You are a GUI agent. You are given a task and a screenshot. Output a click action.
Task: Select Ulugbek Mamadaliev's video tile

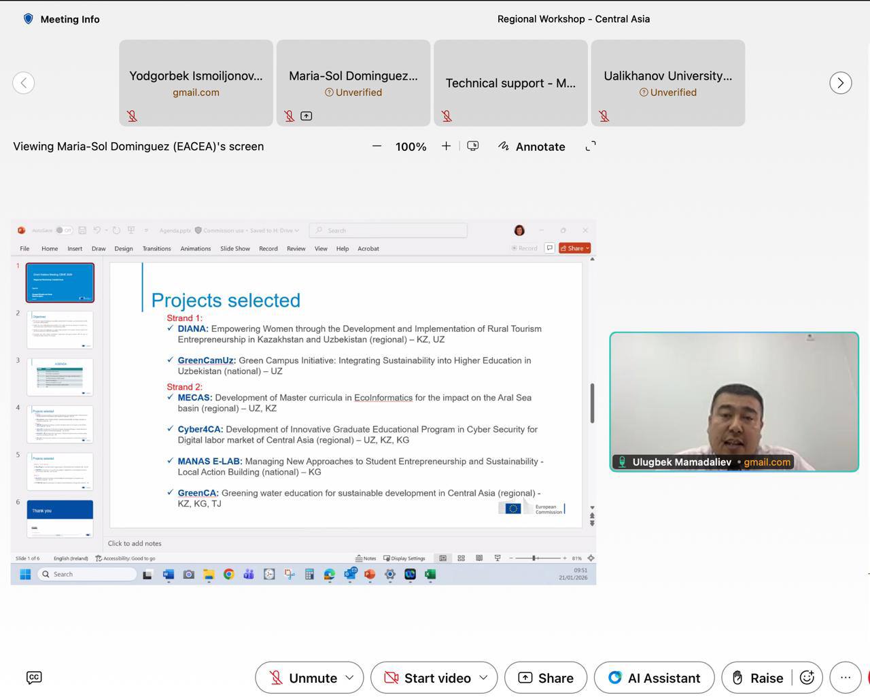pyautogui.click(x=734, y=401)
